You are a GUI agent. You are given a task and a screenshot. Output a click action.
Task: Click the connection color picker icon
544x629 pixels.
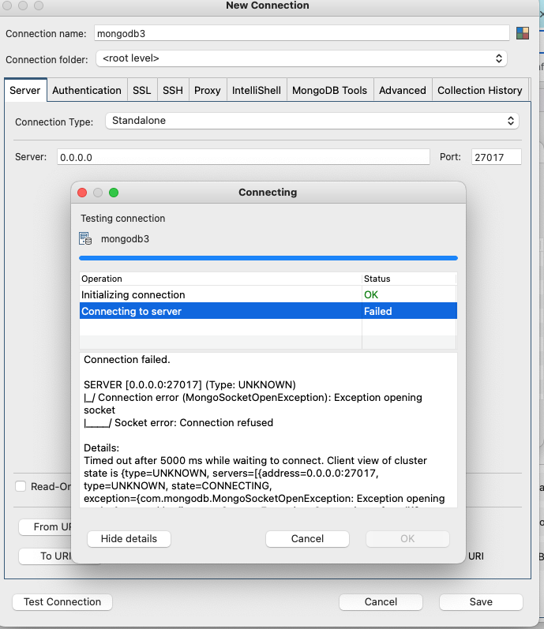pyautogui.click(x=522, y=33)
